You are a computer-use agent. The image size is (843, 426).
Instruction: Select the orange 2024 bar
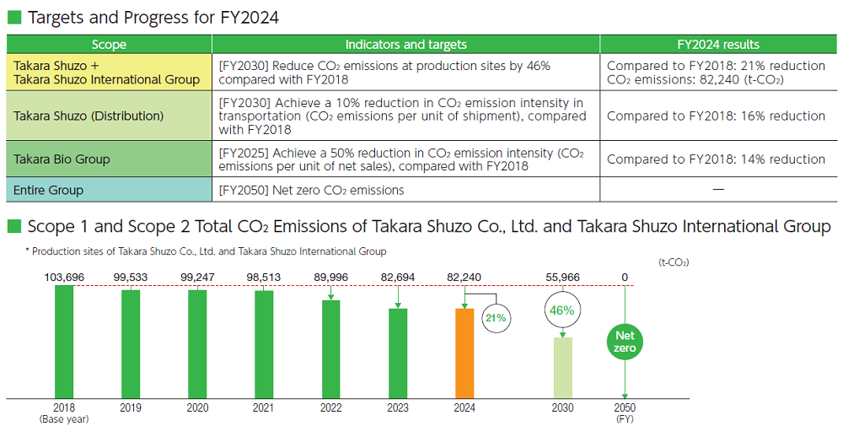(x=464, y=353)
